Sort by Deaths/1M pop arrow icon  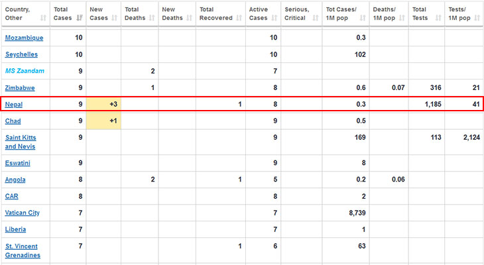pyautogui.click(x=401, y=19)
